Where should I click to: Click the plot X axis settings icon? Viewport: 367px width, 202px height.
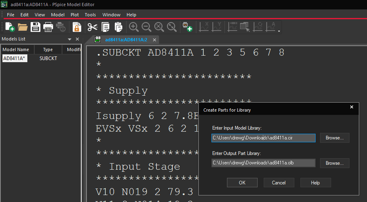pyautogui.click(x=204, y=27)
